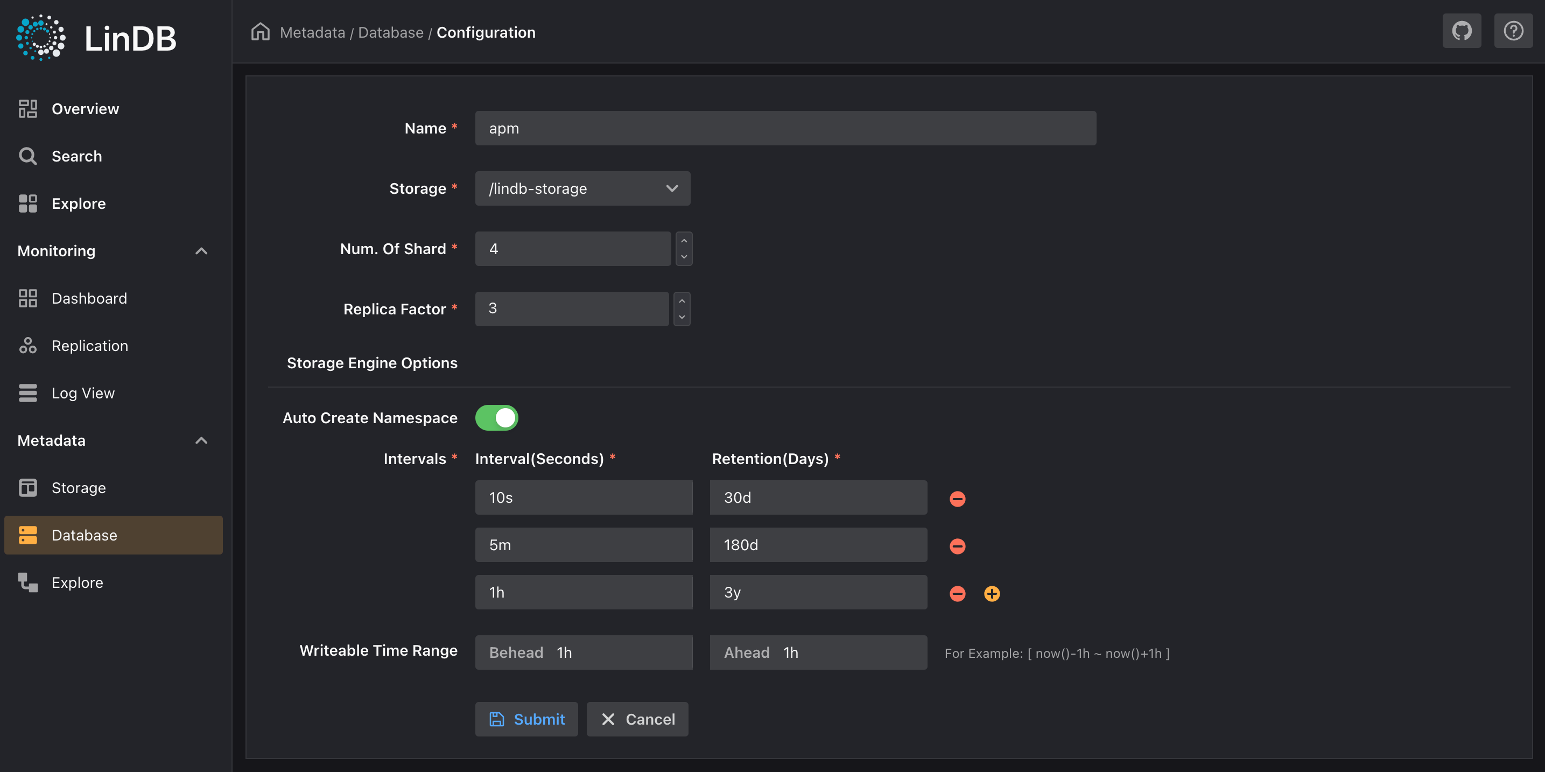Collapse the Monitoring section

pyautogui.click(x=201, y=251)
